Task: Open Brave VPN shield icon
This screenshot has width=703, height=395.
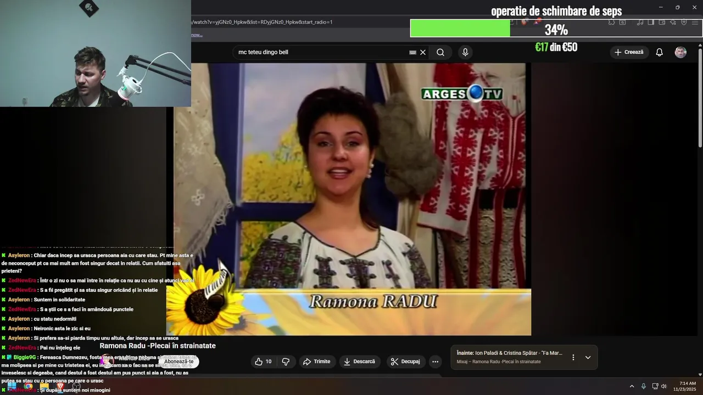Action: 684,22
